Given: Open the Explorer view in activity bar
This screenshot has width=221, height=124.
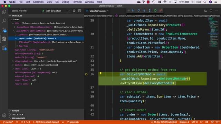Looking at the screenshot, I should point(4,12).
